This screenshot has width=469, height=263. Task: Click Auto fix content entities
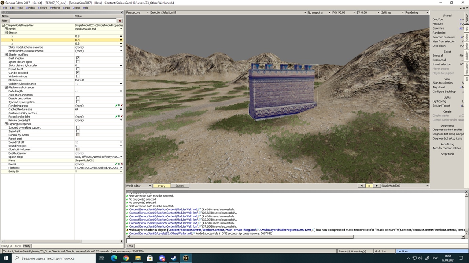(447, 148)
